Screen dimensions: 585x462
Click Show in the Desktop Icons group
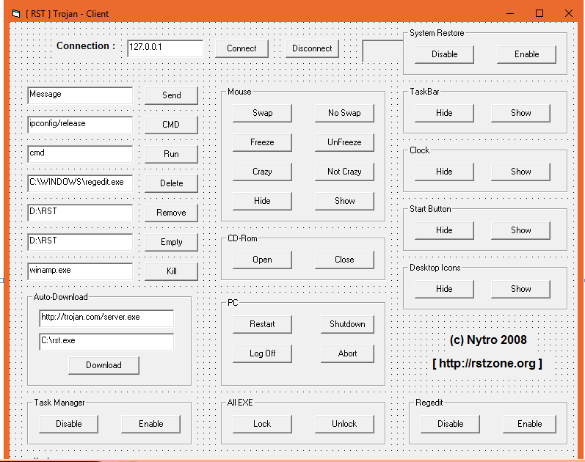coord(521,289)
